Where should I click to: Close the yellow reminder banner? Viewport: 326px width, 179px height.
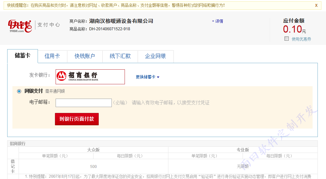[316, 6]
